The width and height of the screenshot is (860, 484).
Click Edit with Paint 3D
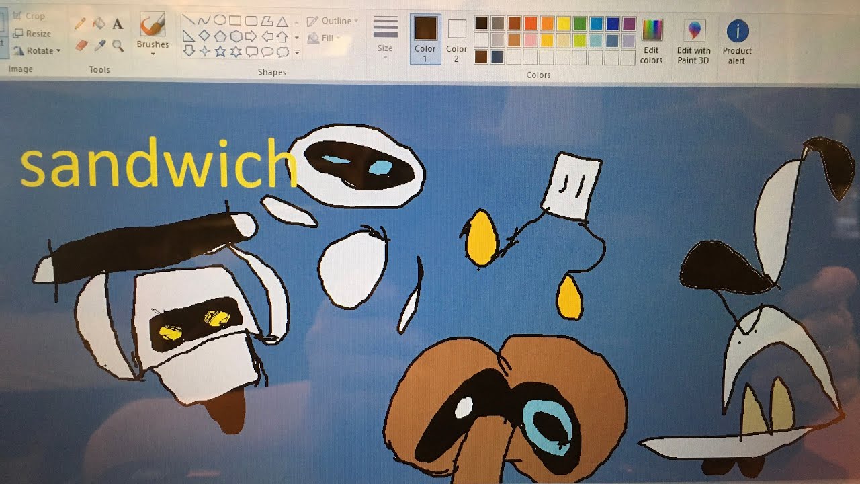[693, 41]
